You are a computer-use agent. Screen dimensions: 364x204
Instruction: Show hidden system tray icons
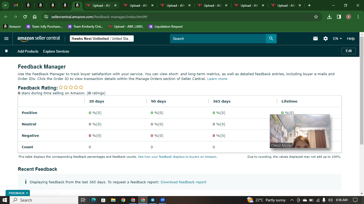click(292, 200)
